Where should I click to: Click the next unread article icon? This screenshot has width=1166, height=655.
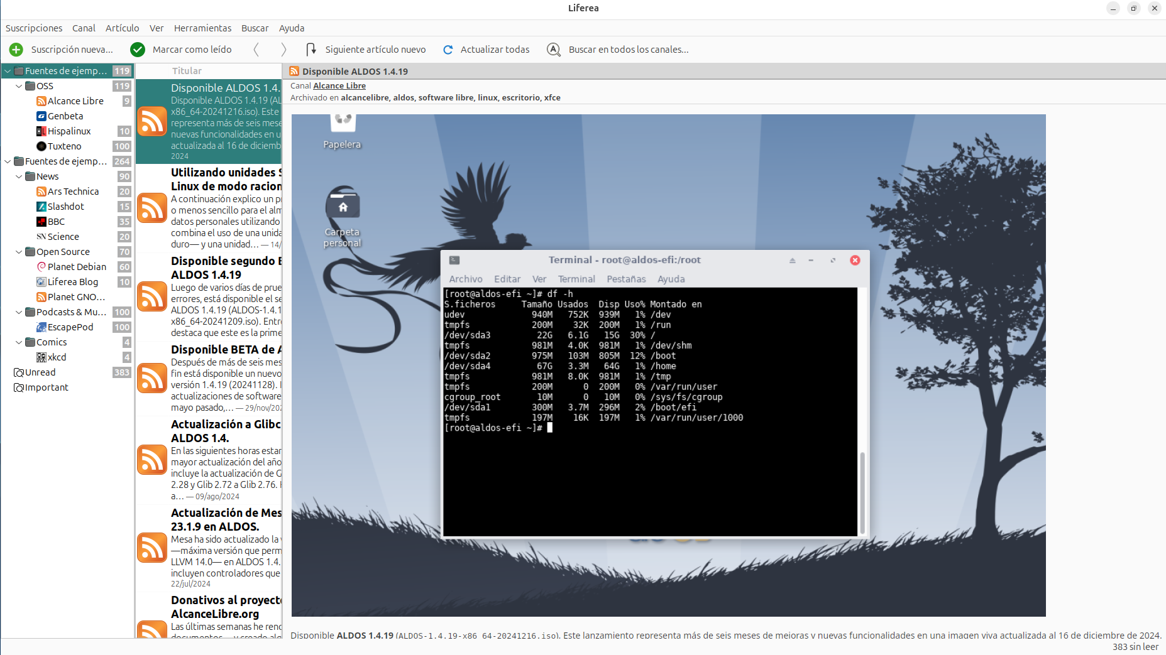click(311, 50)
